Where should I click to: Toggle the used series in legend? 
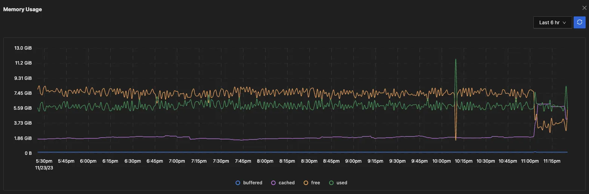pyautogui.click(x=338, y=183)
